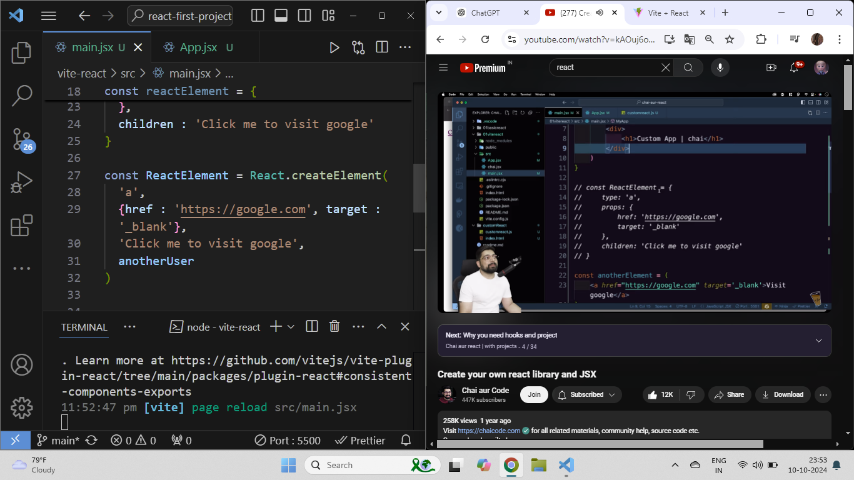
Task: Open terminal panel views ellipsis beside TERMINAL
Action: point(129,326)
